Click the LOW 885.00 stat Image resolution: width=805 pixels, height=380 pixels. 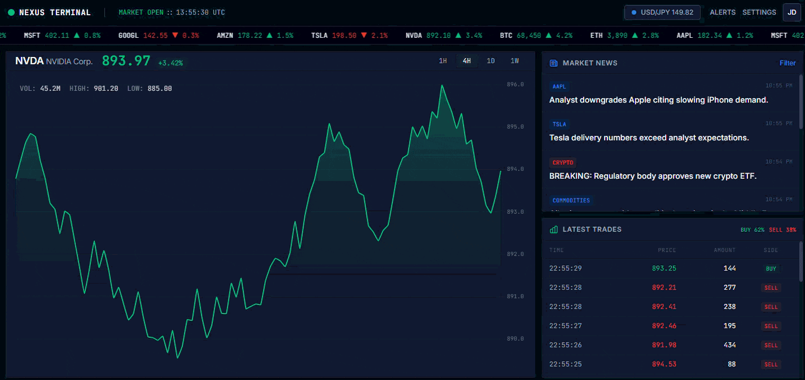tap(150, 89)
